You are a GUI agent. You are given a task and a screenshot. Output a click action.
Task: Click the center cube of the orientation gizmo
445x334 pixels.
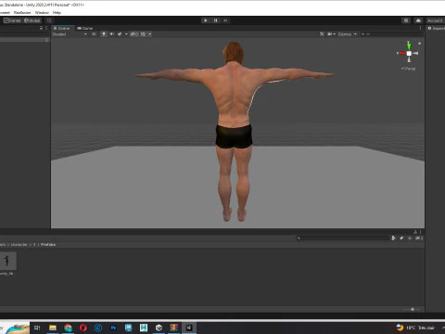[409, 54]
